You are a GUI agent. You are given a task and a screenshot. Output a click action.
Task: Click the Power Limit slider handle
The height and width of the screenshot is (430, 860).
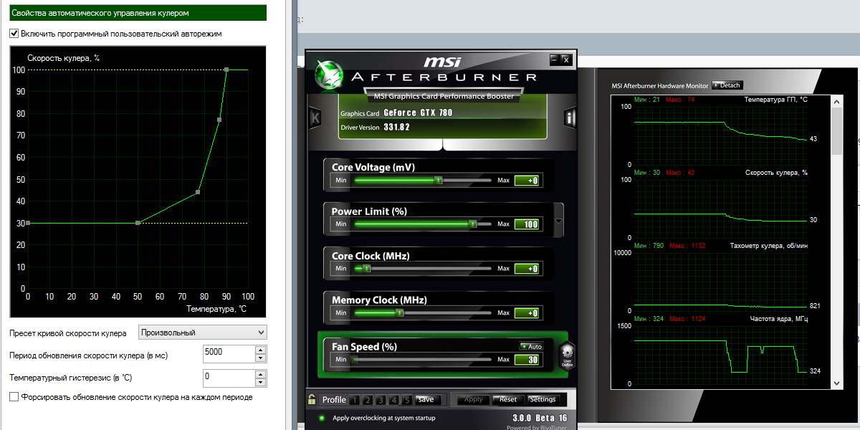click(x=472, y=224)
